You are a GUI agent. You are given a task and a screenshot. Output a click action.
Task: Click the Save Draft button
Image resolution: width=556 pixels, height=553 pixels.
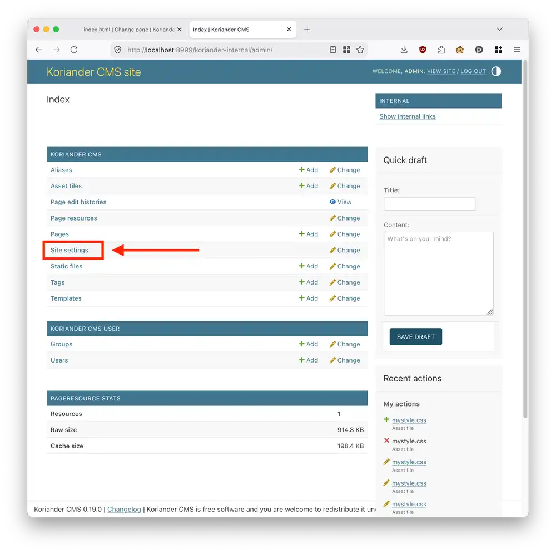point(415,337)
